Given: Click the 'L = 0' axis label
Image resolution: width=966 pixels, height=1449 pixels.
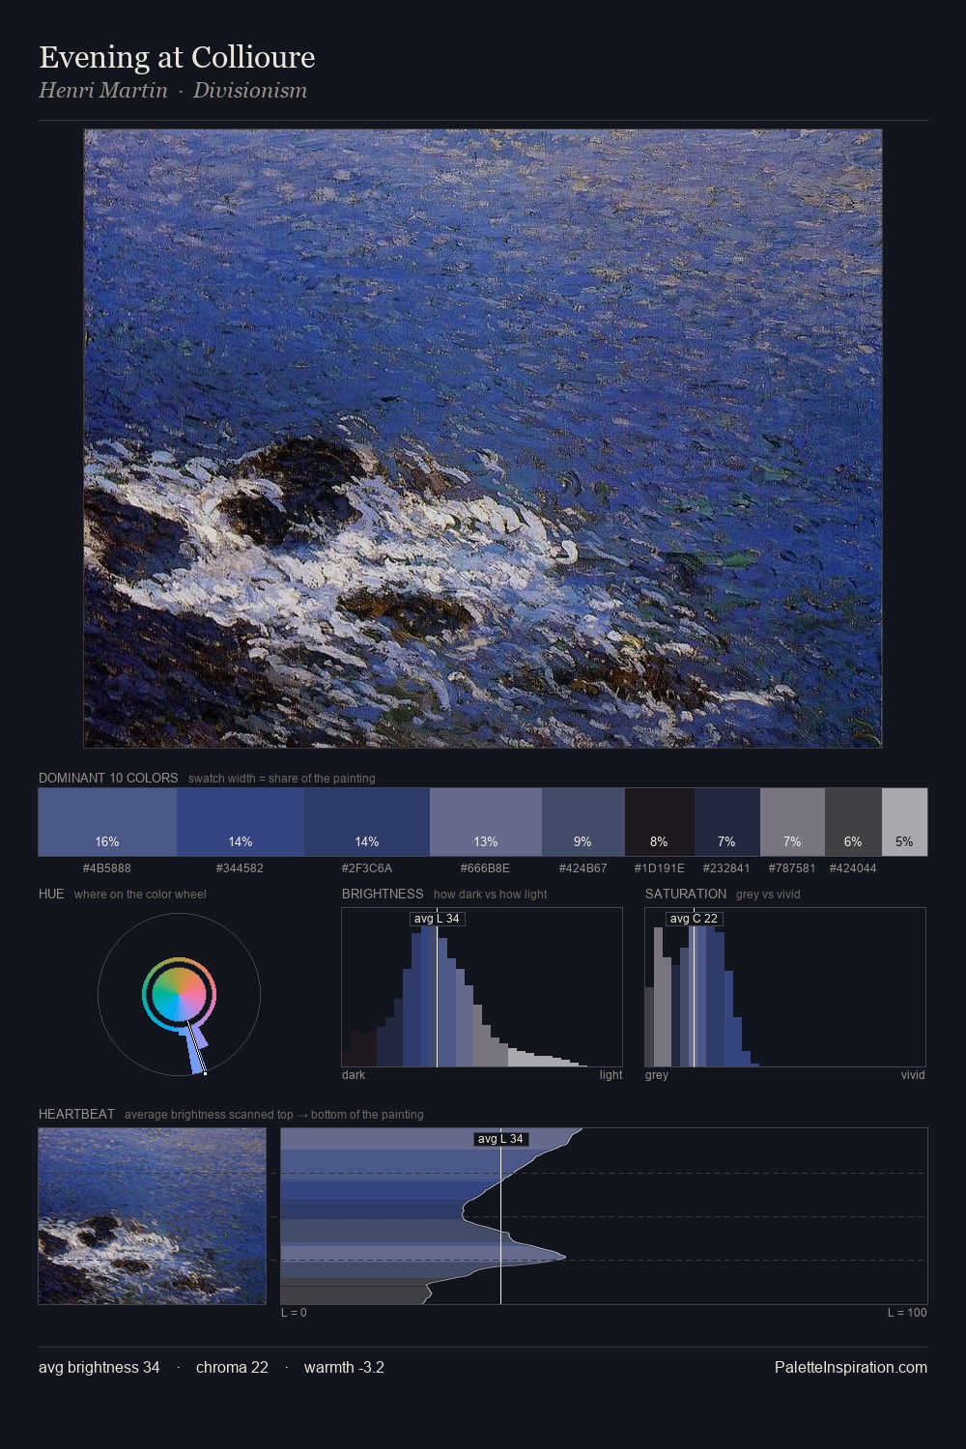Looking at the screenshot, I should click(294, 1313).
